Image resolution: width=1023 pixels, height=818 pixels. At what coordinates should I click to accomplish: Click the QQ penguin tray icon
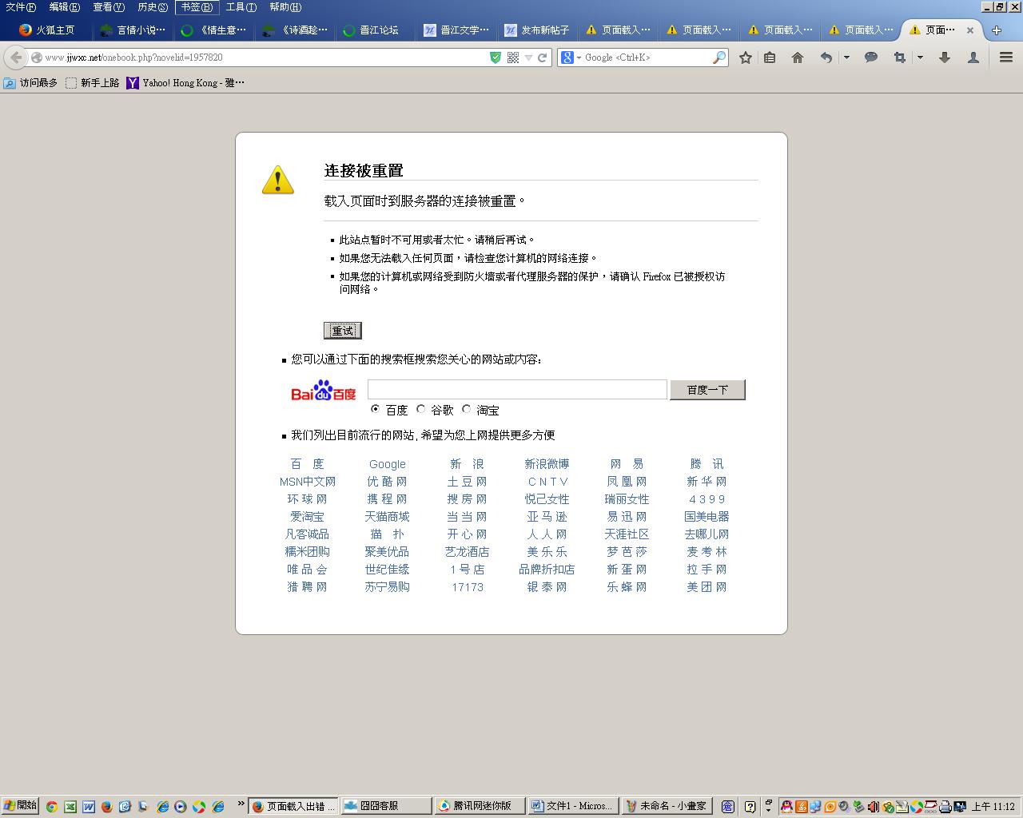point(786,807)
